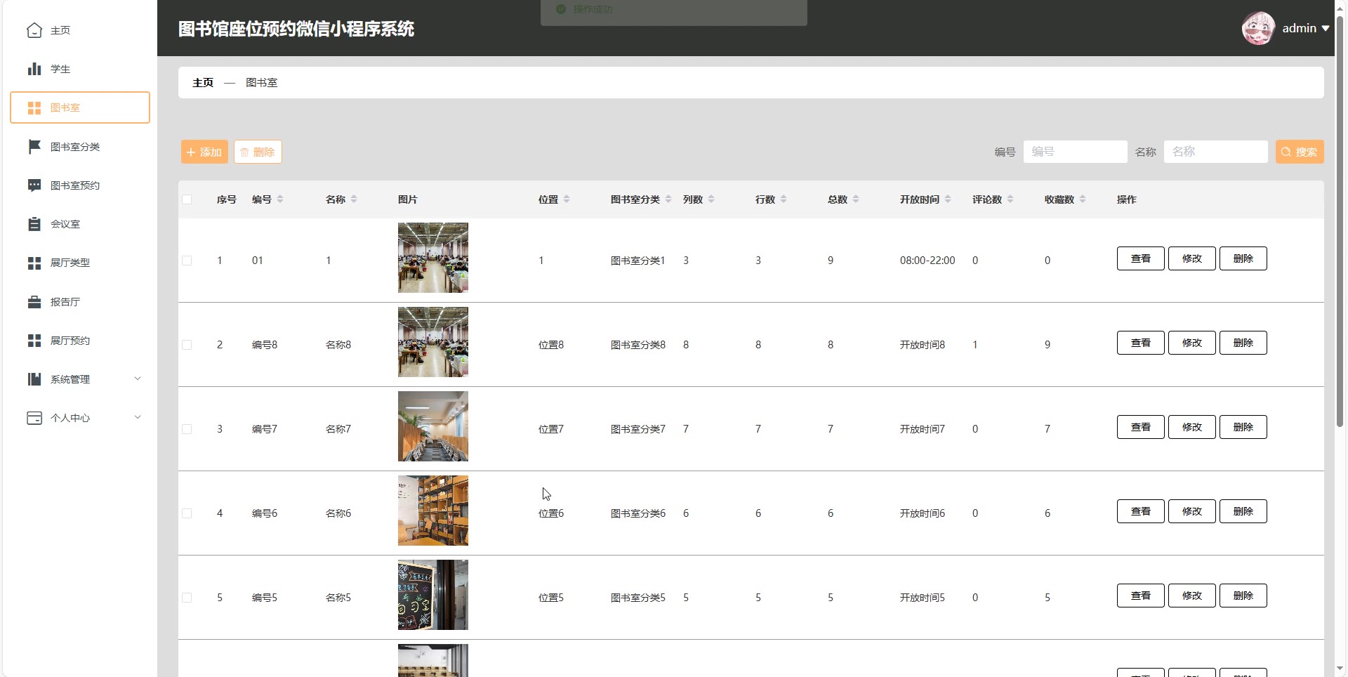The height and width of the screenshot is (677, 1348).
Task: Click the briefcase icon for 报告厅
Action: coord(34,302)
